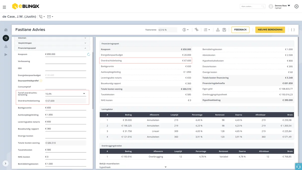Collapse the Financieringsopzet section
The width and height of the screenshot is (302, 170).
[52, 48]
